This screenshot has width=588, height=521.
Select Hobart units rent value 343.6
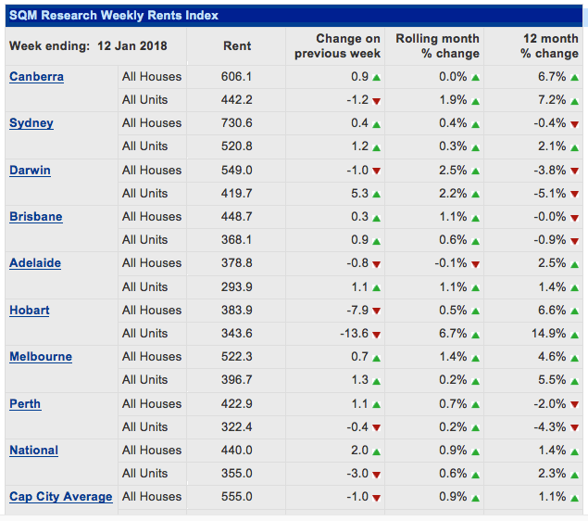point(237,334)
